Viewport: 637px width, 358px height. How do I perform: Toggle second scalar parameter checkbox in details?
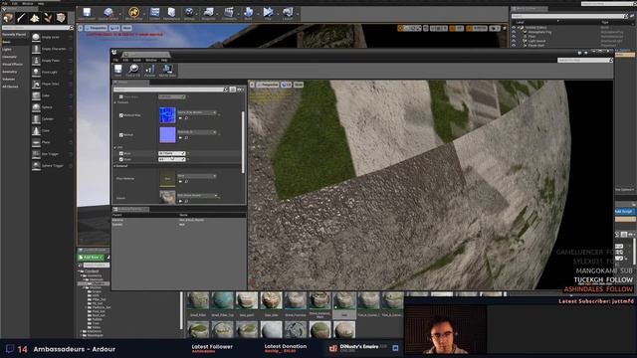tap(121, 159)
